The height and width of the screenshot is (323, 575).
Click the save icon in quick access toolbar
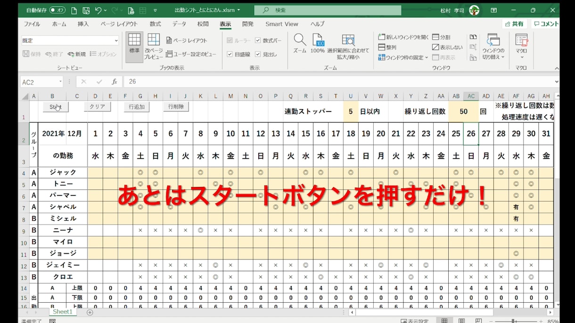coord(86,10)
